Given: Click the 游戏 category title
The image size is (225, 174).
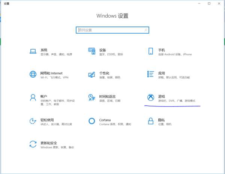Looking at the screenshot, I should click(x=162, y=96).
